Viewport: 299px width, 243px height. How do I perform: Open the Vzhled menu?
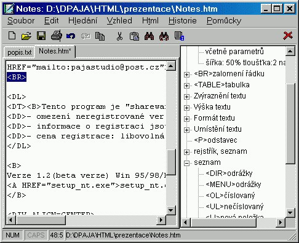pos(119,21)
